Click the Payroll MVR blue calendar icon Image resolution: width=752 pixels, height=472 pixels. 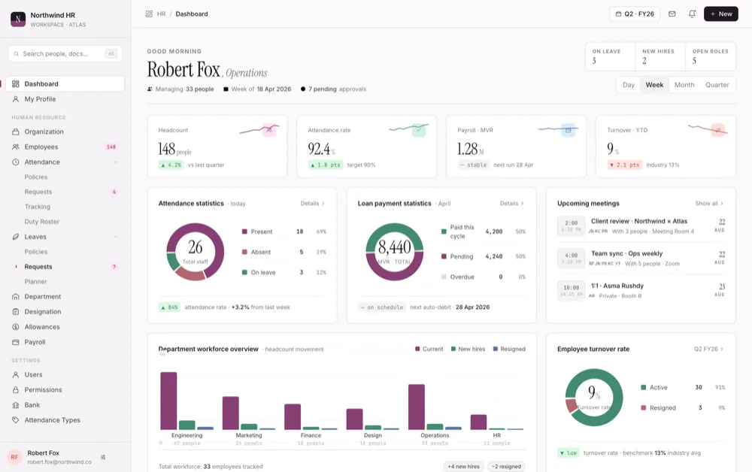click(569, 130)
